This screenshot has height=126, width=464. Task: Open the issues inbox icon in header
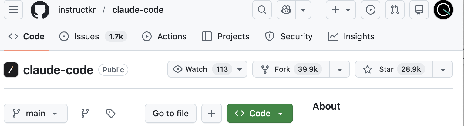pyautogui.click(x=371, y=10)
